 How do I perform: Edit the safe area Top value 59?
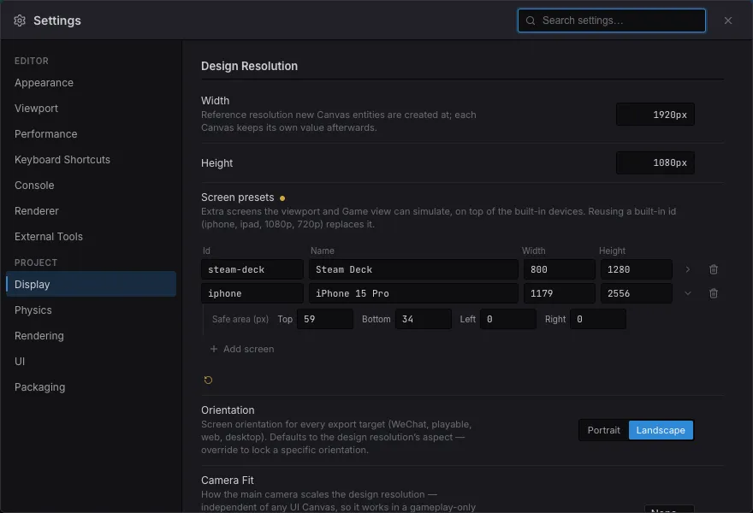click(325, 319)
